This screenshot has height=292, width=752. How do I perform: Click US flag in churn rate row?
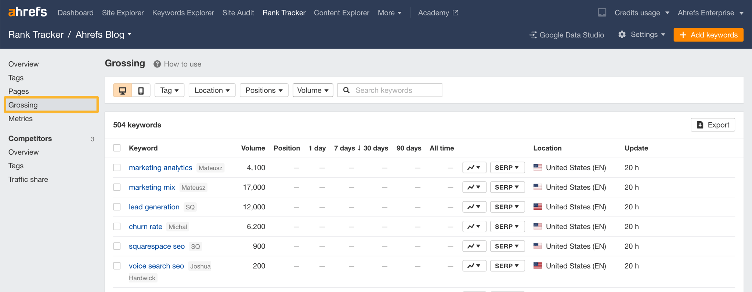[538, 226]
